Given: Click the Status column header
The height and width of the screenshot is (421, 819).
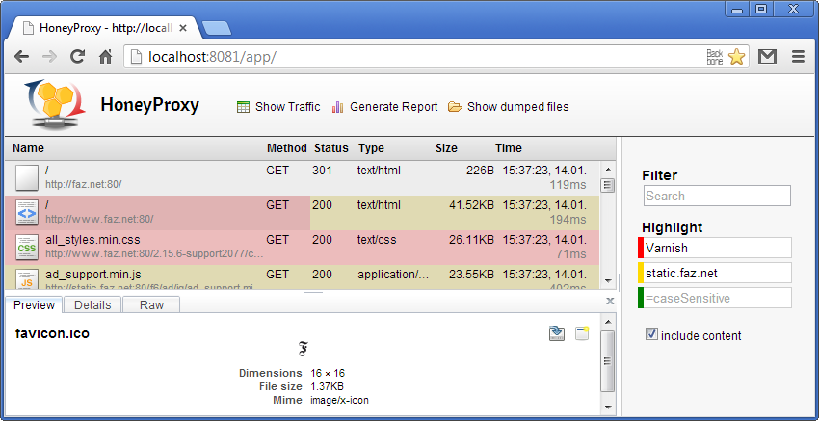Looking at the screenshot, I should pos(331,148).
